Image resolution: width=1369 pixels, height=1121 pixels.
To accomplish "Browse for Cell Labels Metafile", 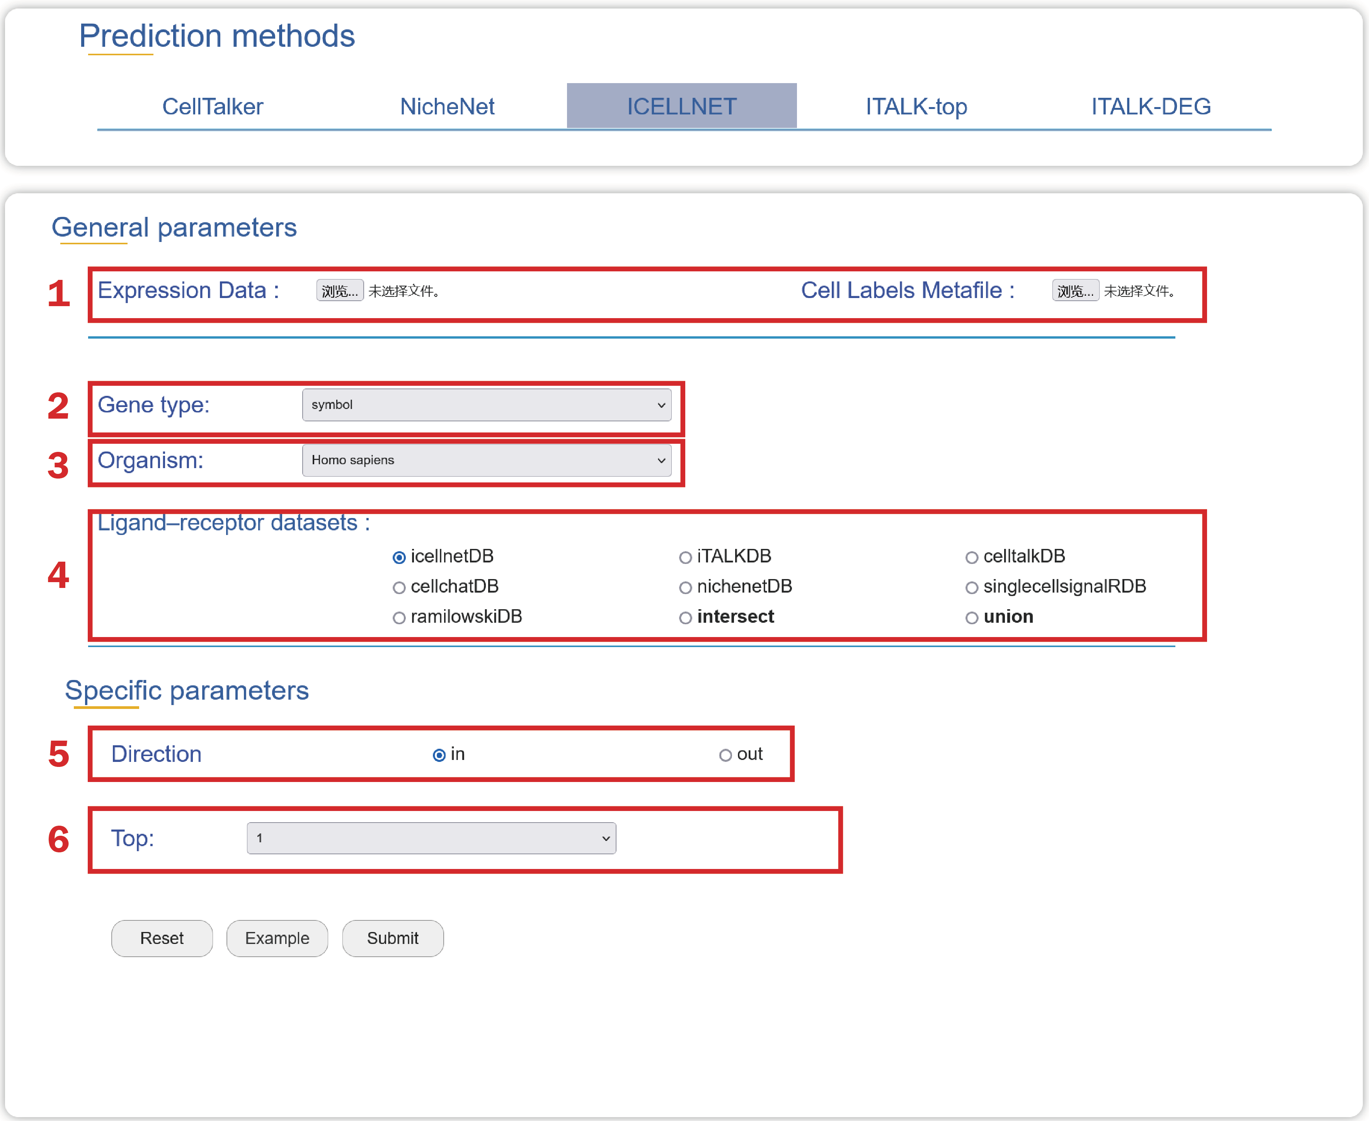I will 1075,291.
